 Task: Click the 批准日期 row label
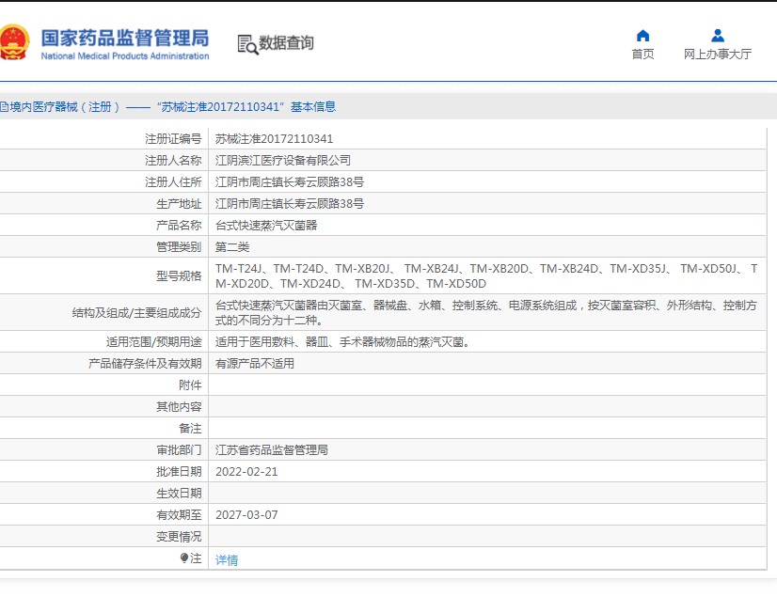pyautogui.click(x=179, y=472)
